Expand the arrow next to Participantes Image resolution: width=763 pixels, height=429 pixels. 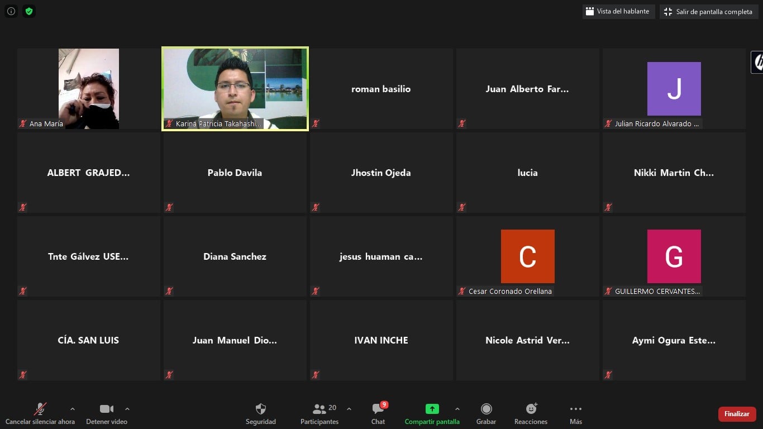coord(349,409)
